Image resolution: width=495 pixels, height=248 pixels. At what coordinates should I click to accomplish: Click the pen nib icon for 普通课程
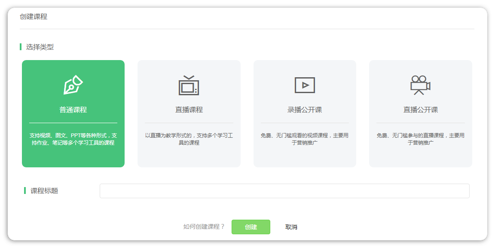(x=73, y=85)
